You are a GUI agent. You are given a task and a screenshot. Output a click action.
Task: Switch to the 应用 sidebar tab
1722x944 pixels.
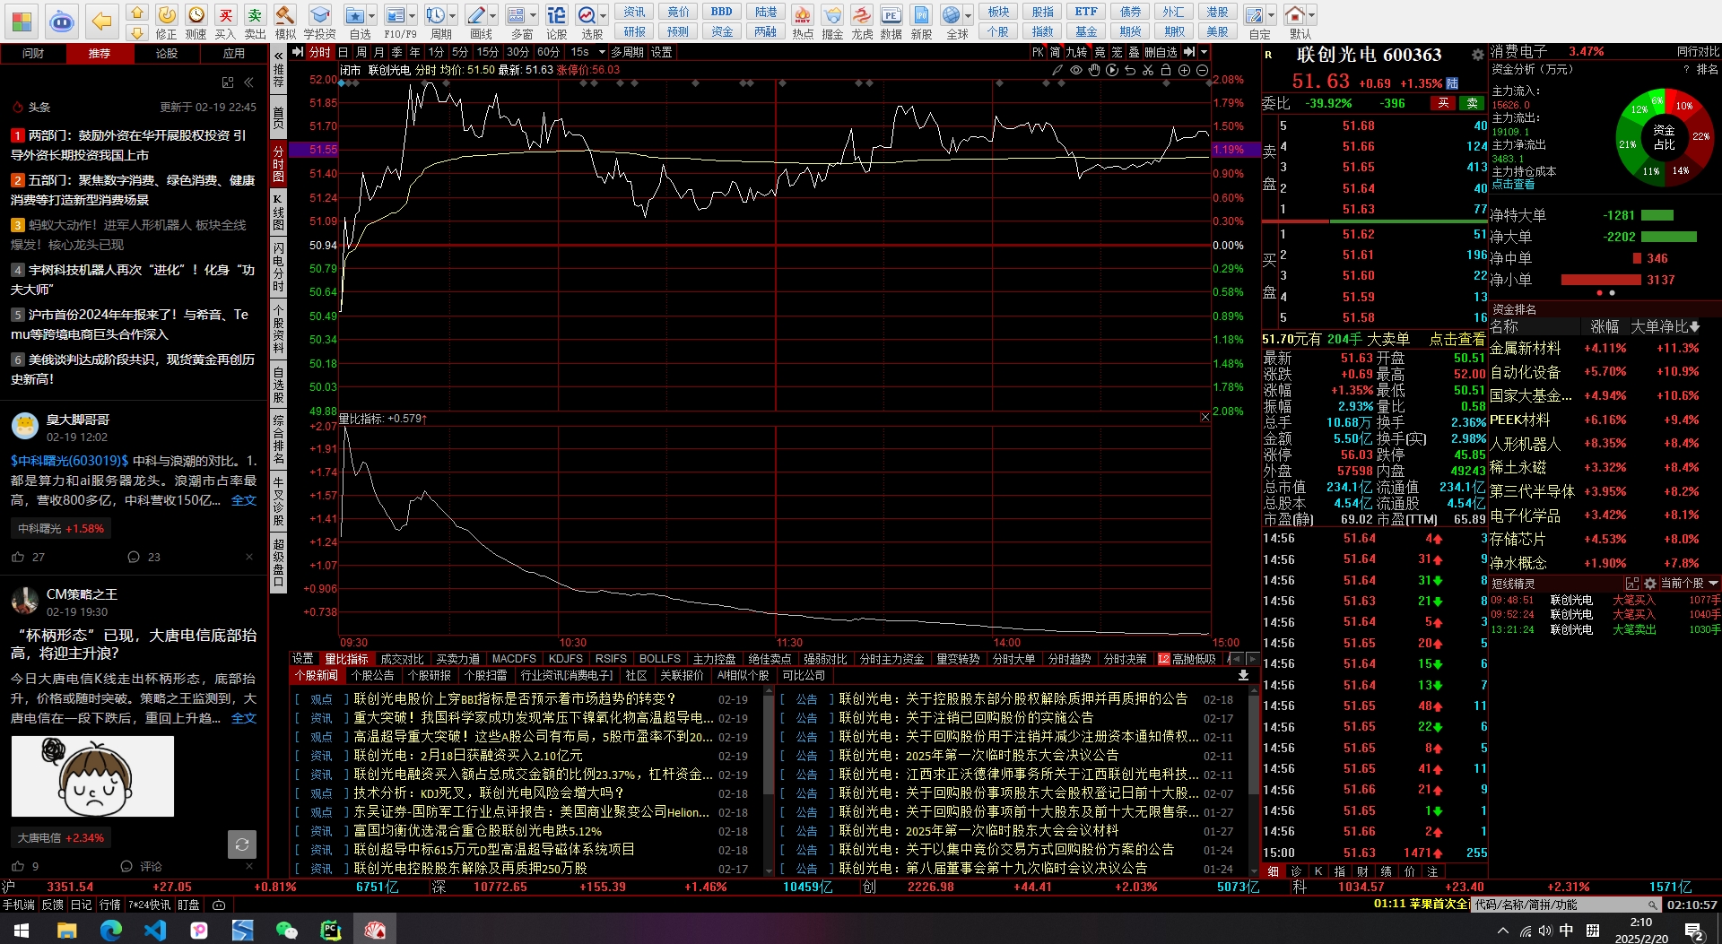[x=234, y=53]
